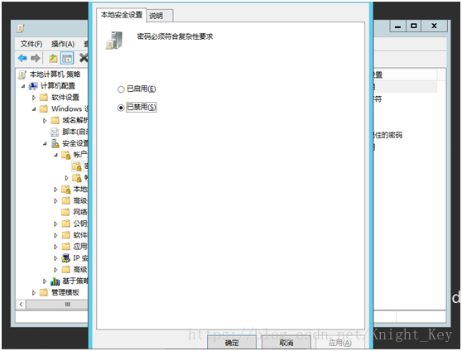The image size is (462, 351).
Task: Open the 本地安全设置 tab
Action: point(122,15)
